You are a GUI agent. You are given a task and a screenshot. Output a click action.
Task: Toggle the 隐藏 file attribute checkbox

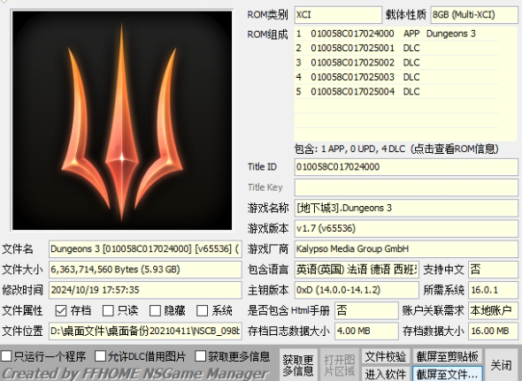click(x=155, y=310)
